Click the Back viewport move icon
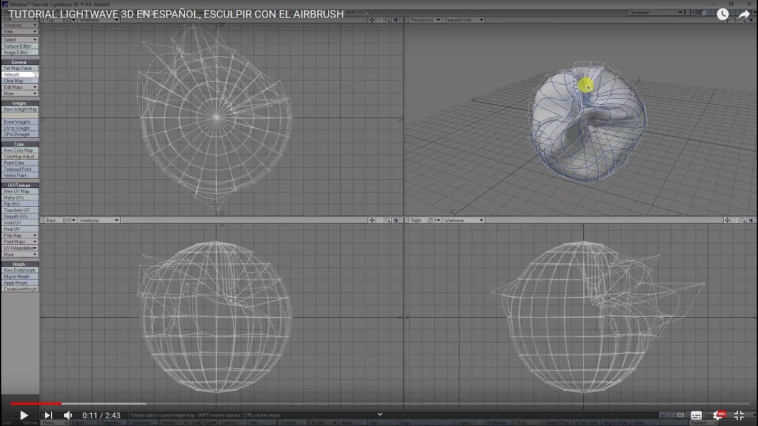This screenshot has width=758, height=426. (x=372, y=220)
